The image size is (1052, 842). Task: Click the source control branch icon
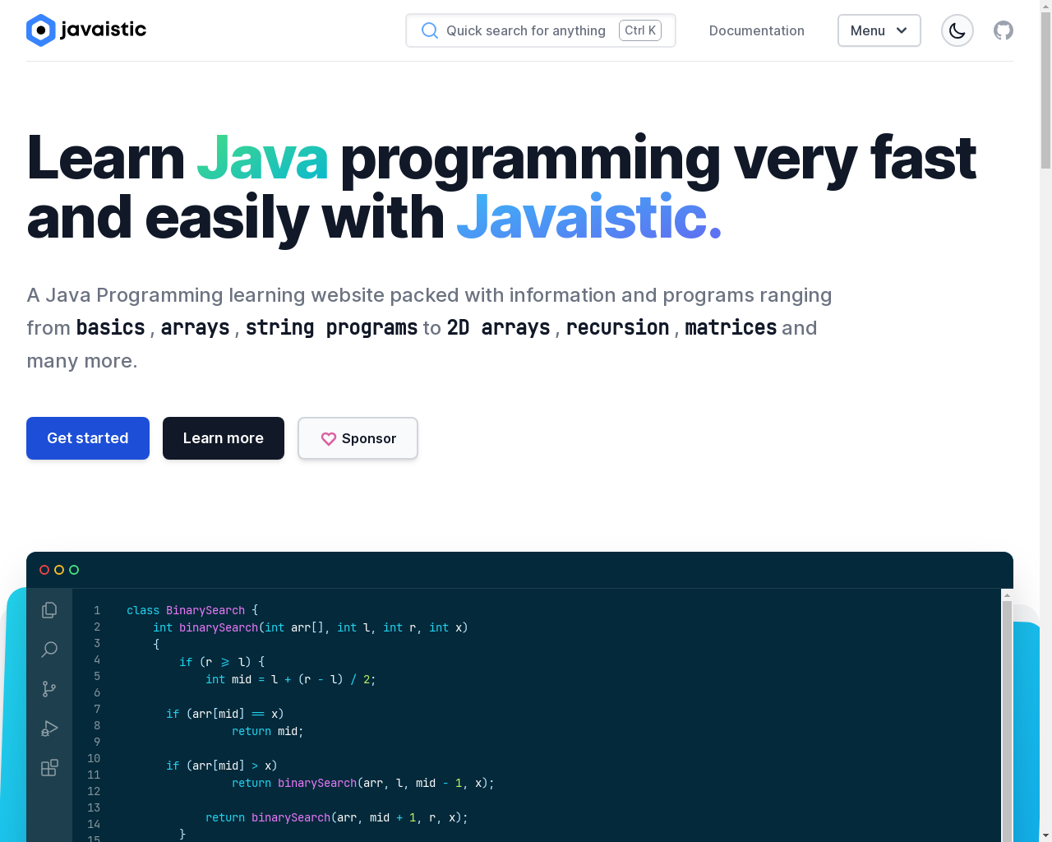(49, 689)
